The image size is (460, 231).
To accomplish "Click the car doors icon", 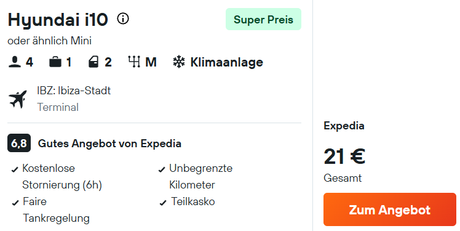I will point(93,62).
